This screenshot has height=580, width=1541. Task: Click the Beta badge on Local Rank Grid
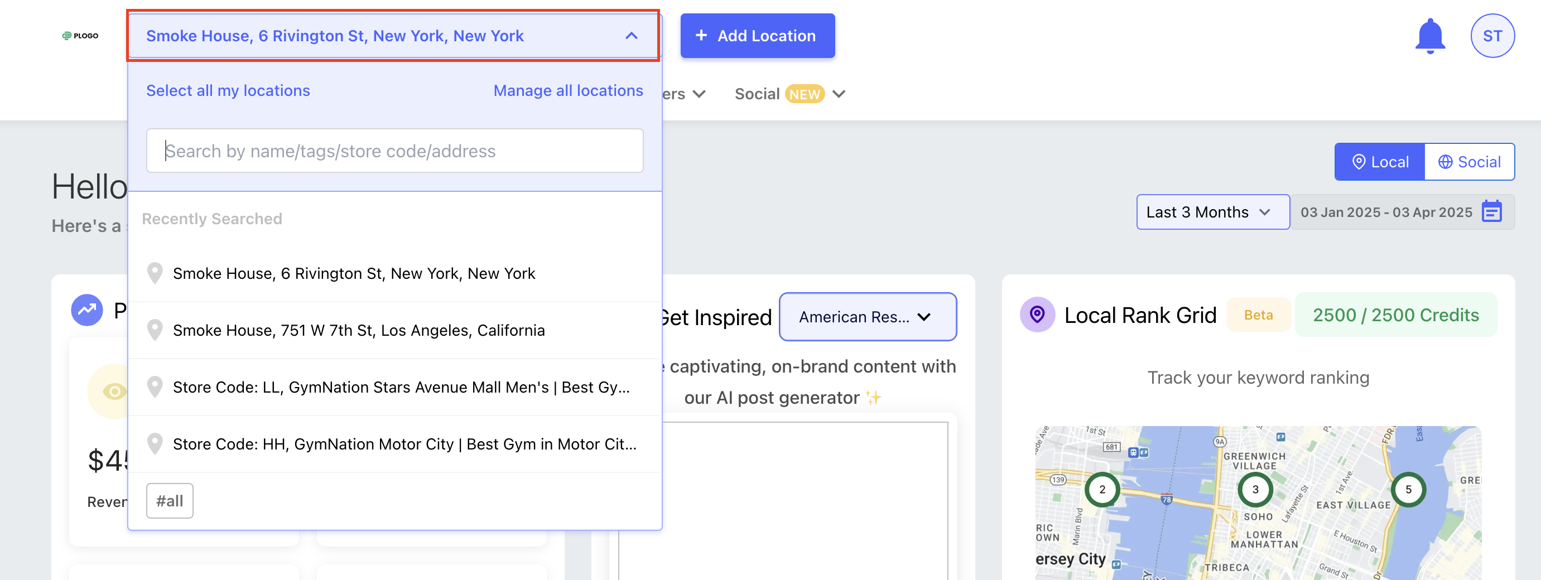[1258, 315]
